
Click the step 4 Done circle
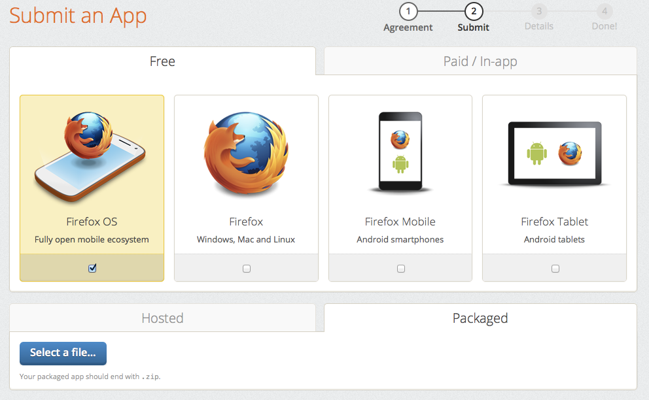click(604, 11)
